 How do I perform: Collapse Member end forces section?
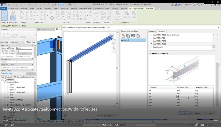click(x=150, y=54)
